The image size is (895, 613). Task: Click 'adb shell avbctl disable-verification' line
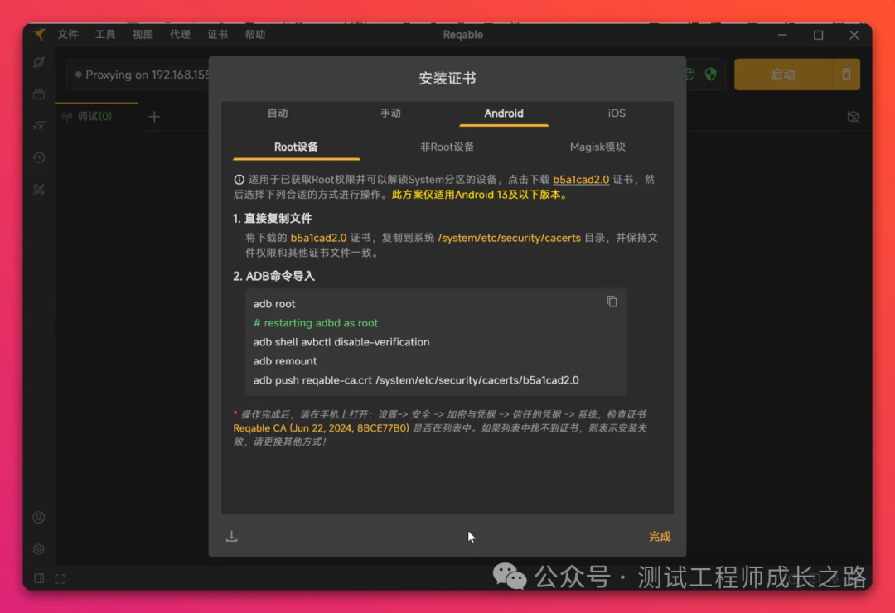click(x=341, y=342)
